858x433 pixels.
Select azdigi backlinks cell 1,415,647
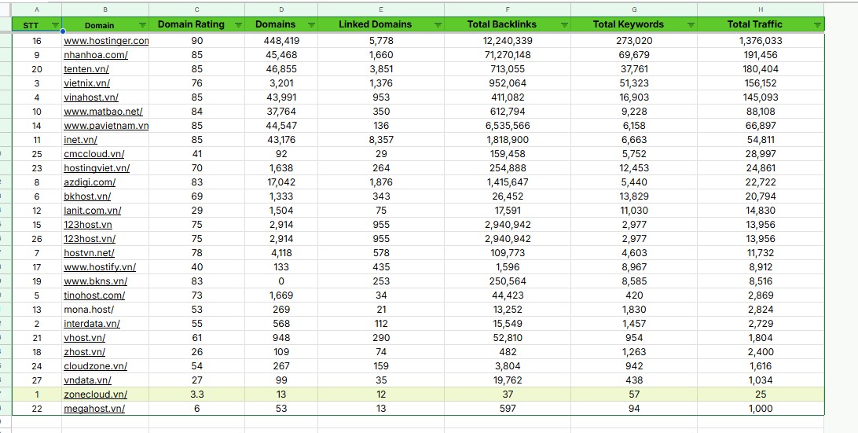[x=508, y=182]
